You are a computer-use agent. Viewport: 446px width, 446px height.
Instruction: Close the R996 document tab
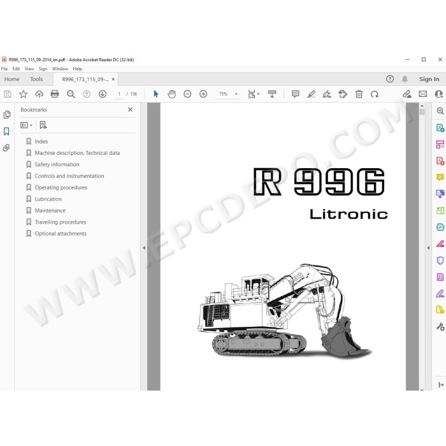pos(113,79)
